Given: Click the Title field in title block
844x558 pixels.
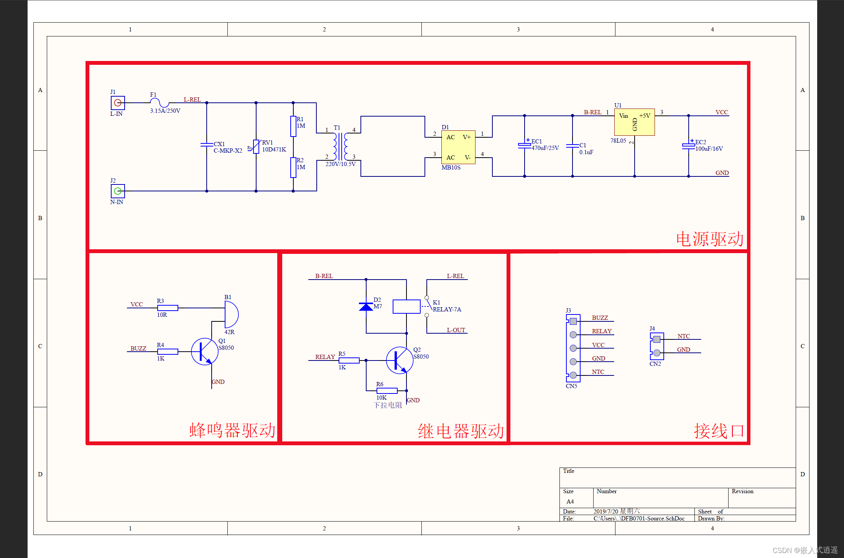Looking at the screenshot, I should [x=678, y=477].
